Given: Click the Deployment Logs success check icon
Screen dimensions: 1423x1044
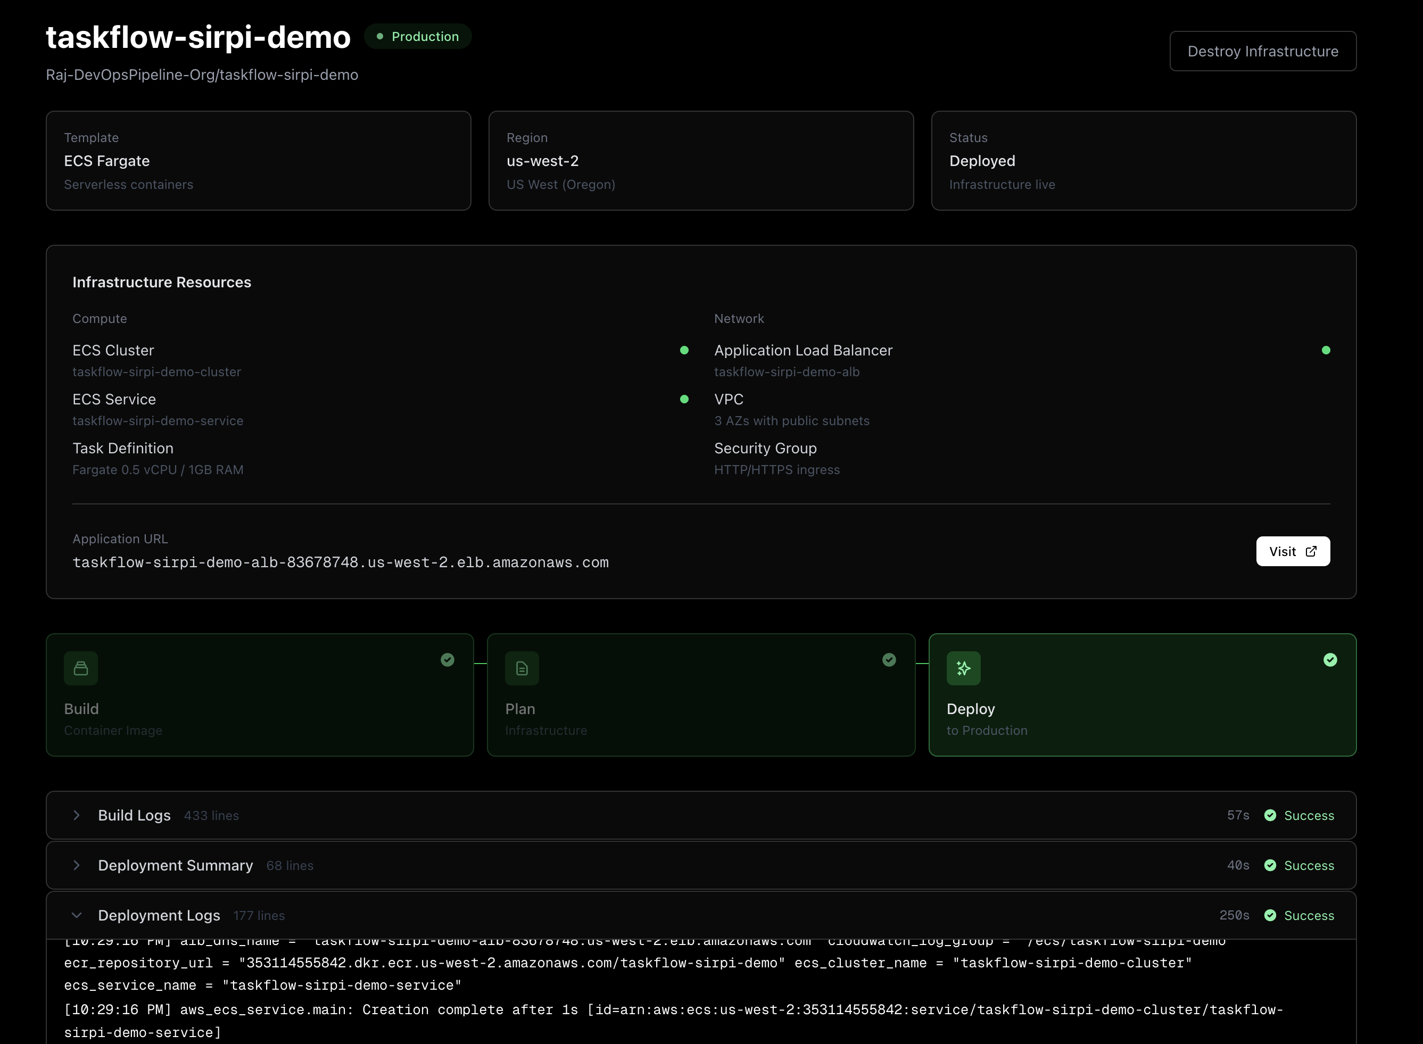Looking at the screenshot, I should coord(1270,915).
